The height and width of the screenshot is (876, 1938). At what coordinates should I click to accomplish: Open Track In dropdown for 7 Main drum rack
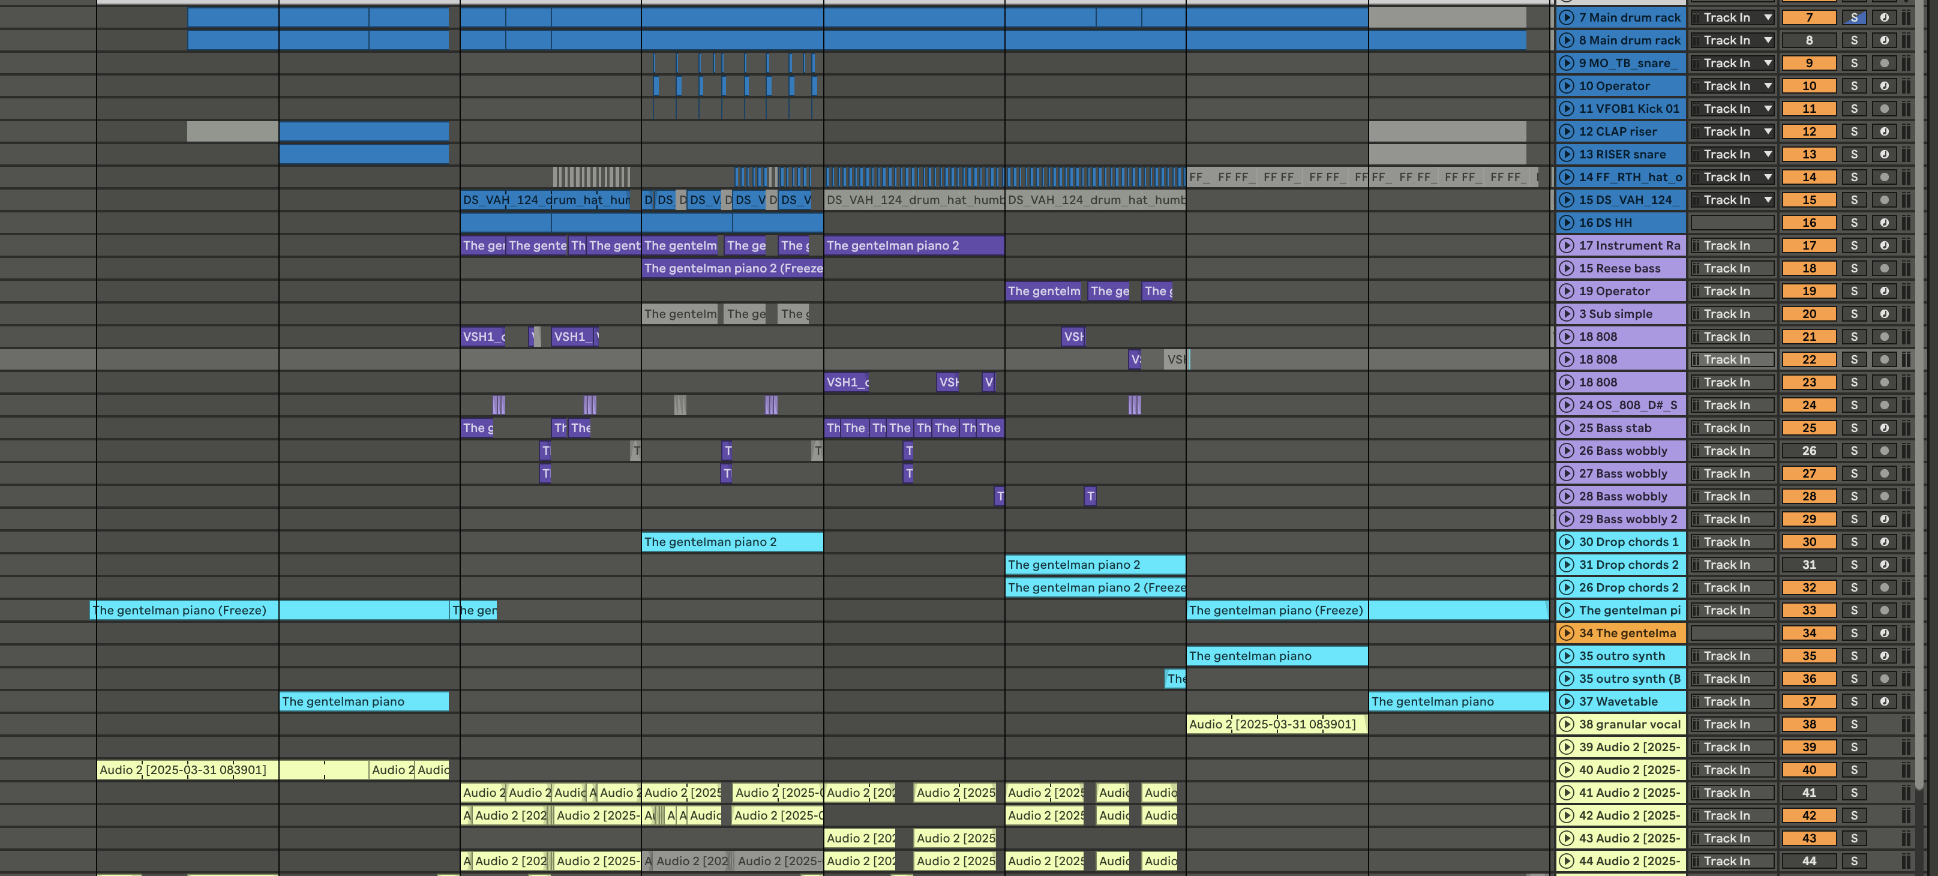(1733, 17)
